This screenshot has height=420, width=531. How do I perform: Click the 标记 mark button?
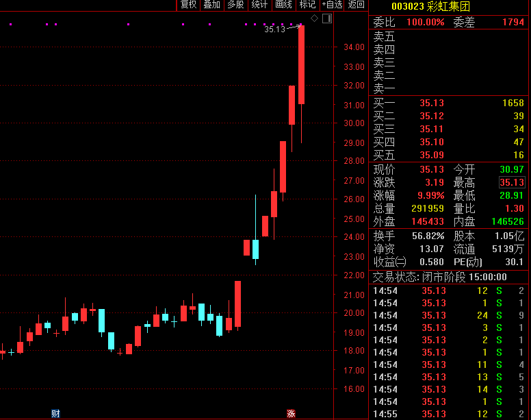[307, 5]
